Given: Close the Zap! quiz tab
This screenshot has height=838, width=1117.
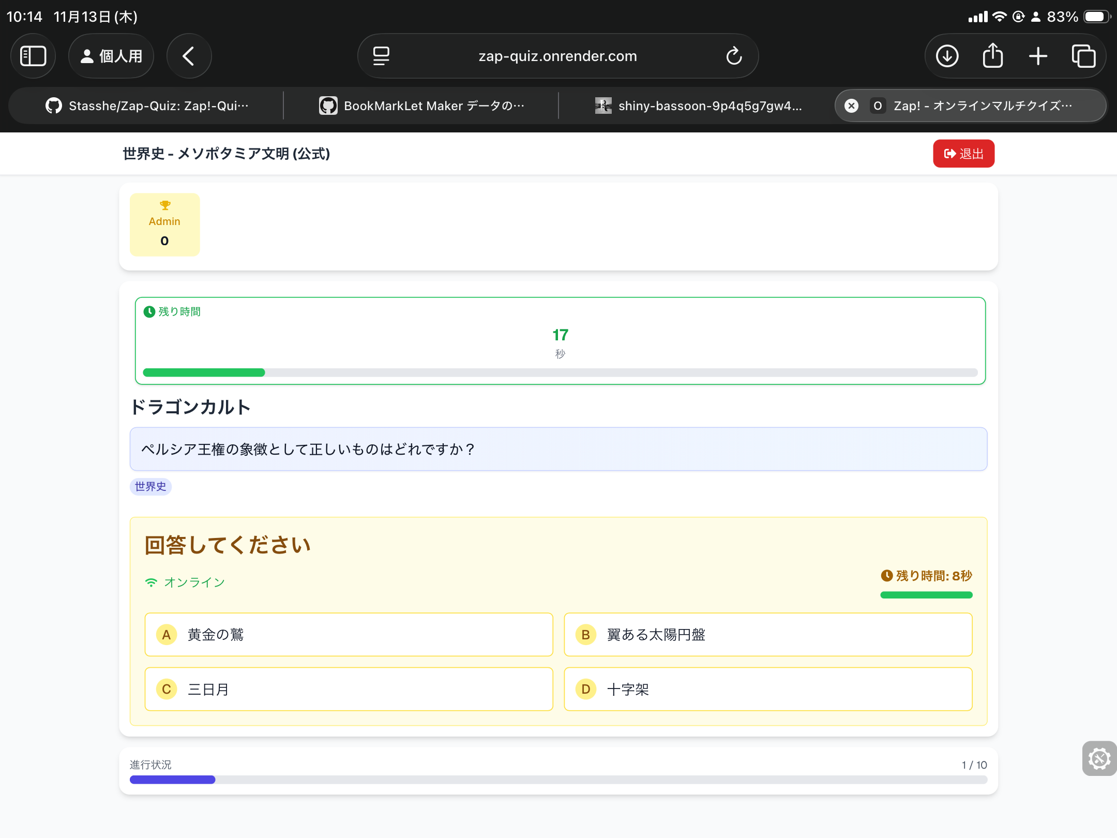Looking at the screenshot, I should [x=851, y=106].
